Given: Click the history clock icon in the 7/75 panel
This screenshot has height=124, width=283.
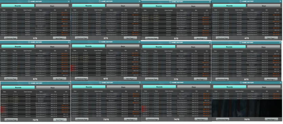Looking at the screenshot, I should [x=170, y=42].
